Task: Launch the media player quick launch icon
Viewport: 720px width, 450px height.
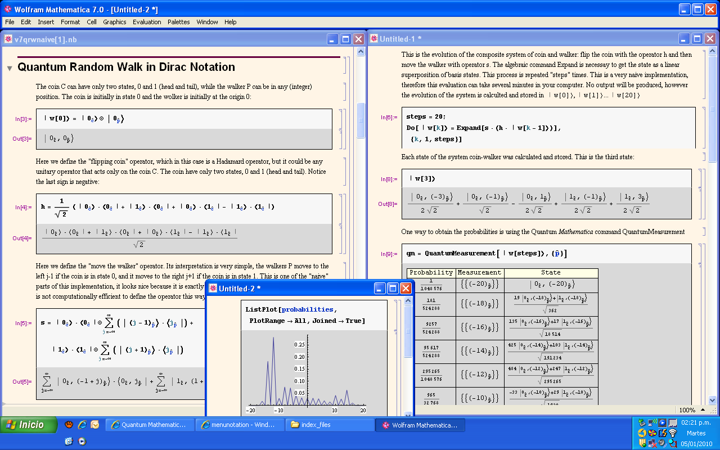Action: pyautogui.click(x=82, y=441)
